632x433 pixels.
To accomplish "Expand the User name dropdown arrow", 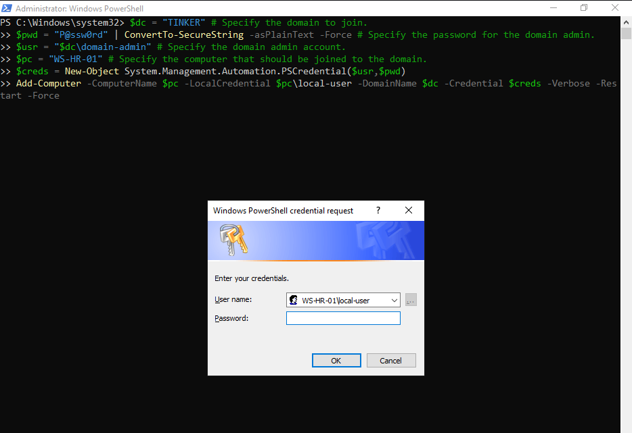I will (394, 300).
